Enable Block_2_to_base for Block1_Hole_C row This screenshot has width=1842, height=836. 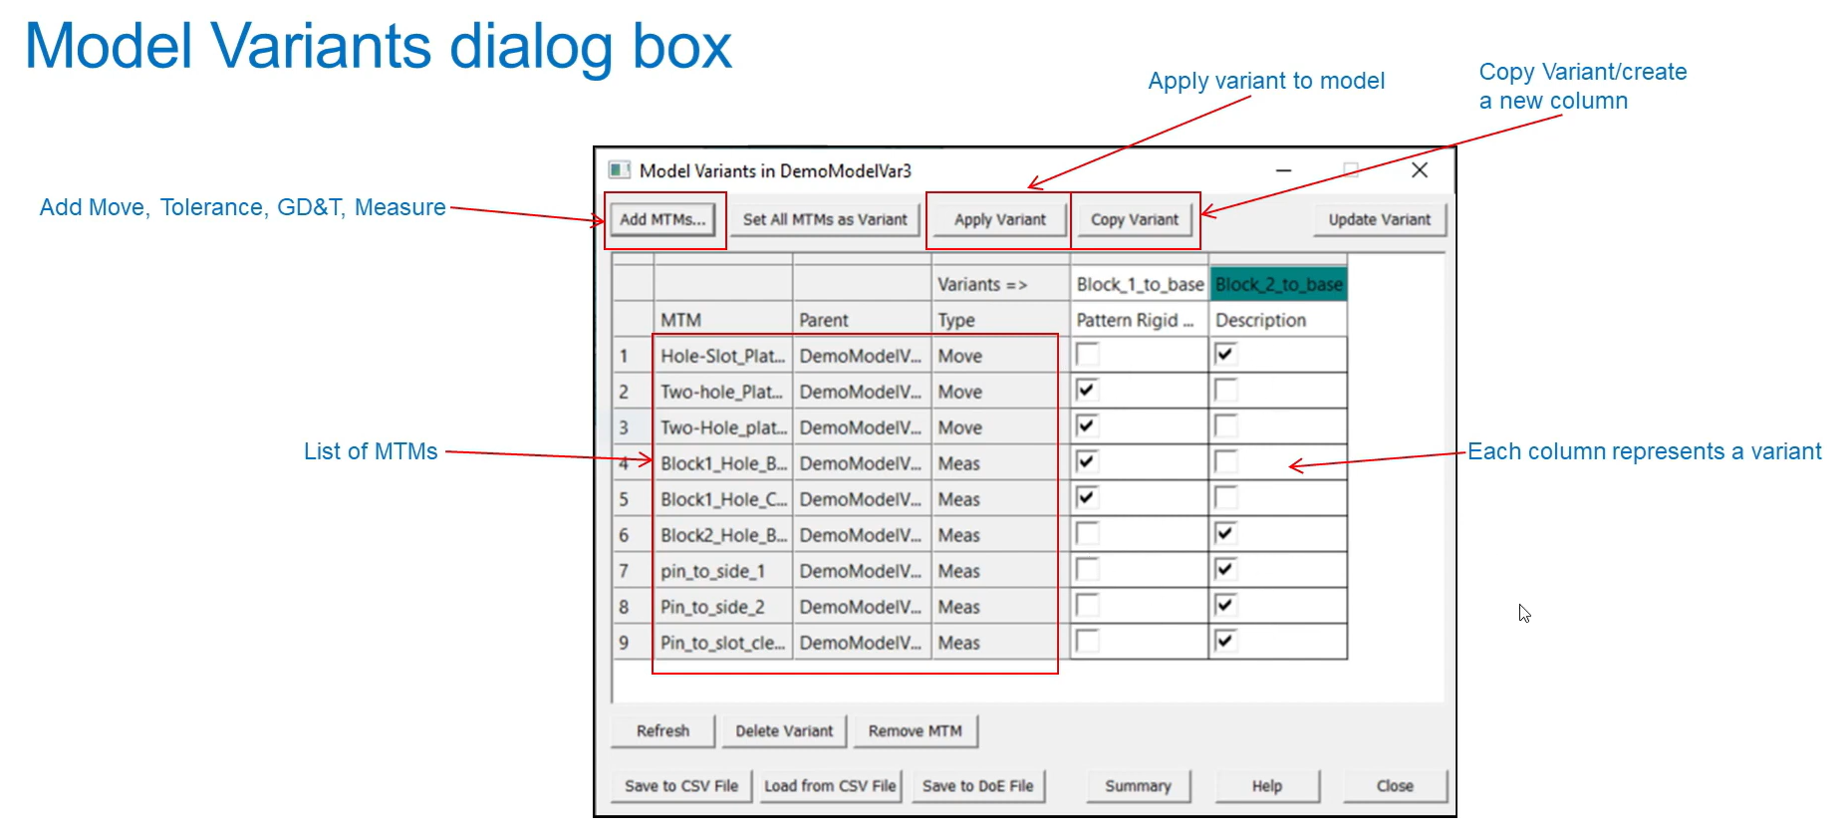coord(1226,498)
